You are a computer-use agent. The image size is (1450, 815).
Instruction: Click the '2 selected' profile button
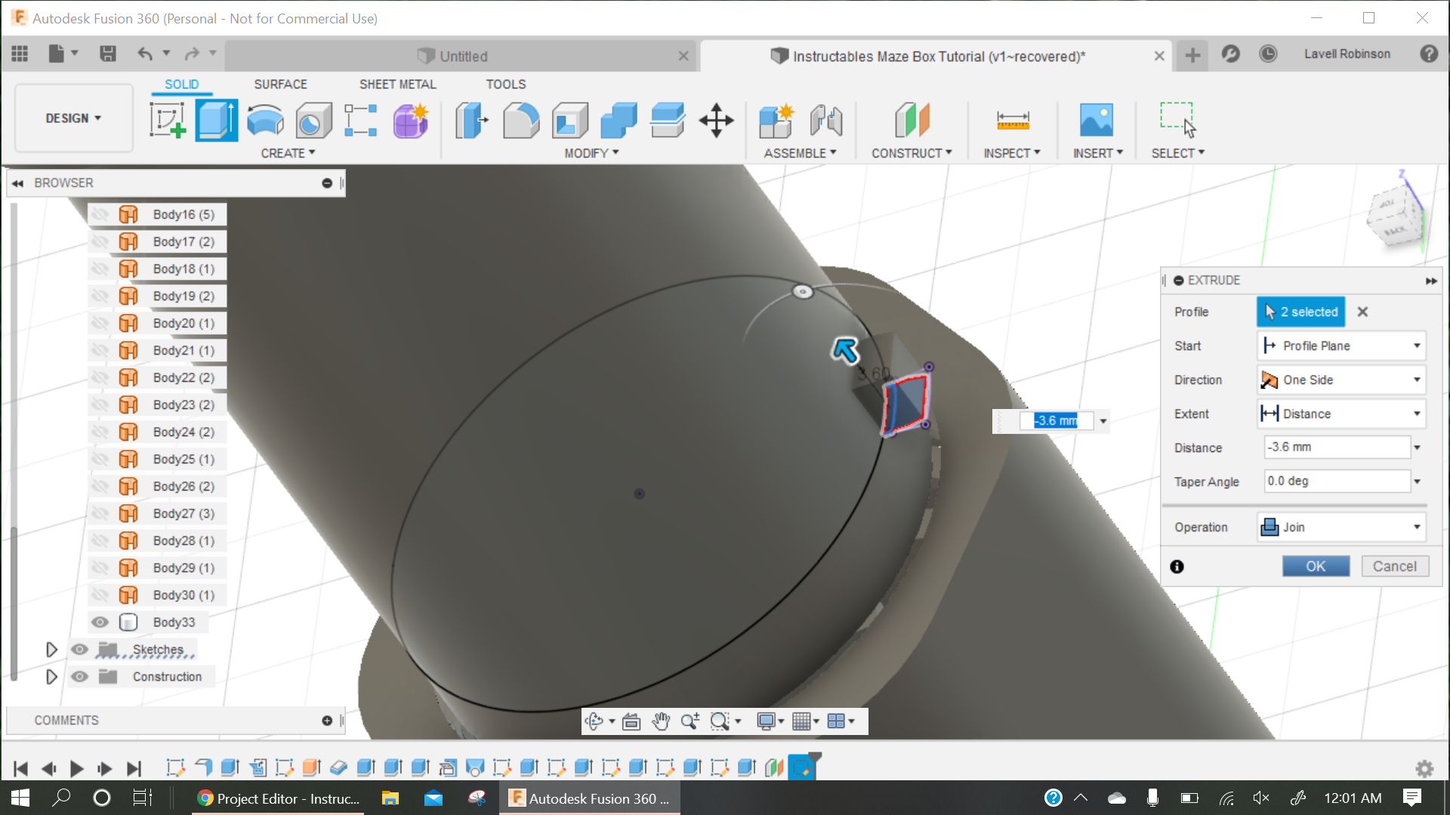pyautogui.click(x=1300, y=312)
